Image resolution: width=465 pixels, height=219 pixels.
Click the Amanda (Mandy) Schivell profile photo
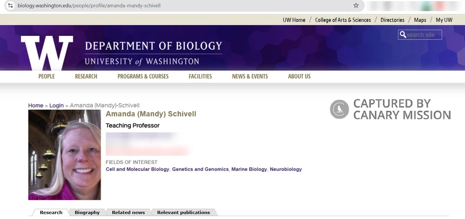coord(65,155)
